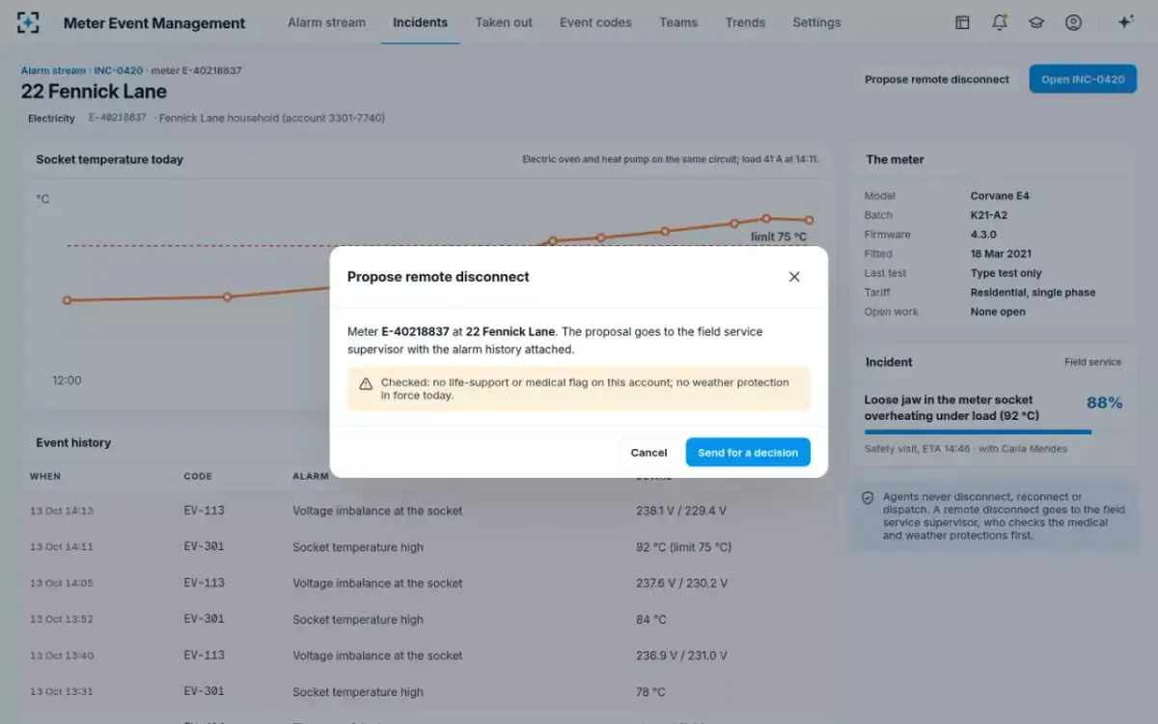Click the K21-A2 batch value

coord(989,215)
